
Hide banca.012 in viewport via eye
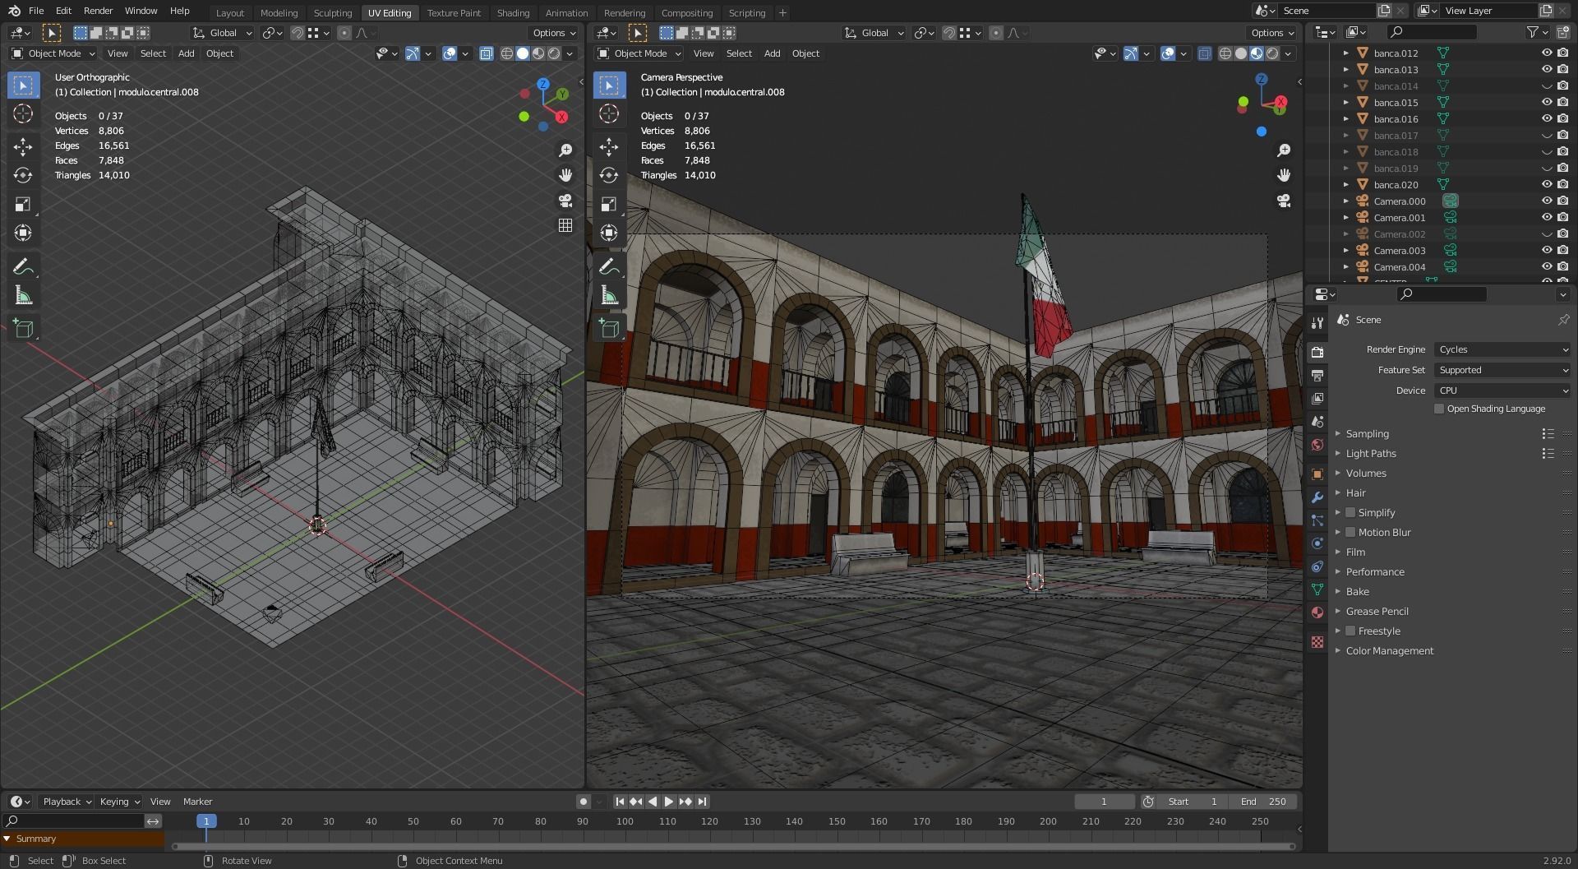(x=1547, y=53)
